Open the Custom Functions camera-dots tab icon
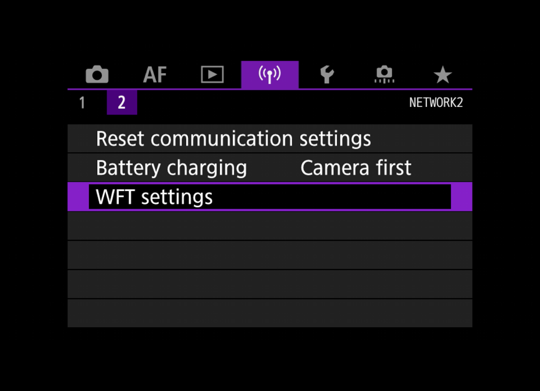This screenshot has height=391, width=540. 384,74
